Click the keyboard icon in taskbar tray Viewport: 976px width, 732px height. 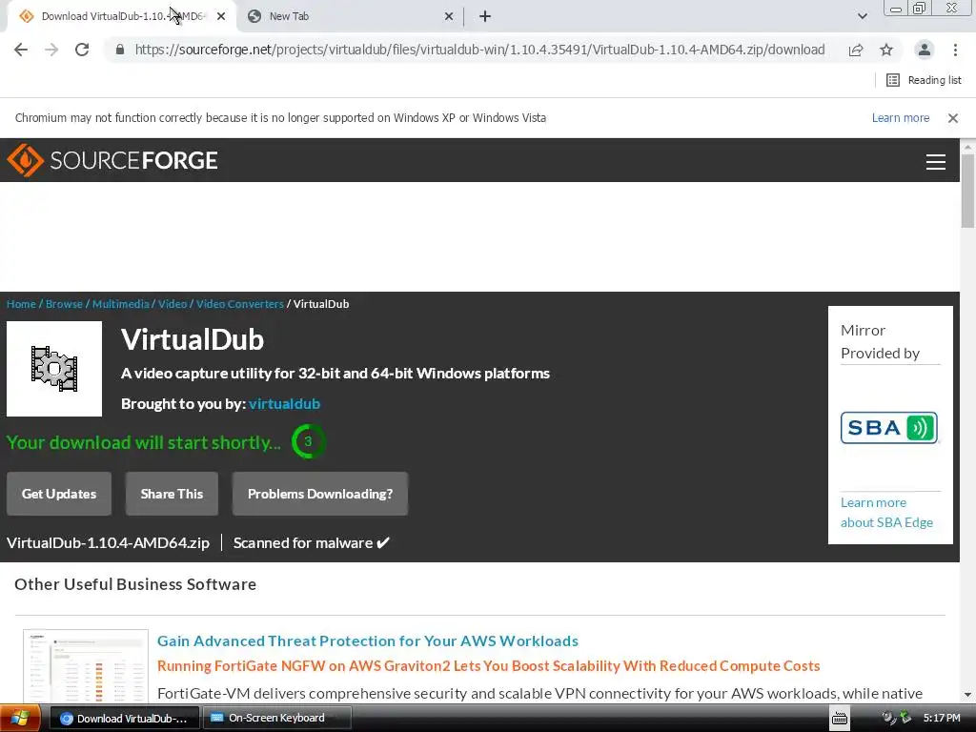tap(840, 719)
